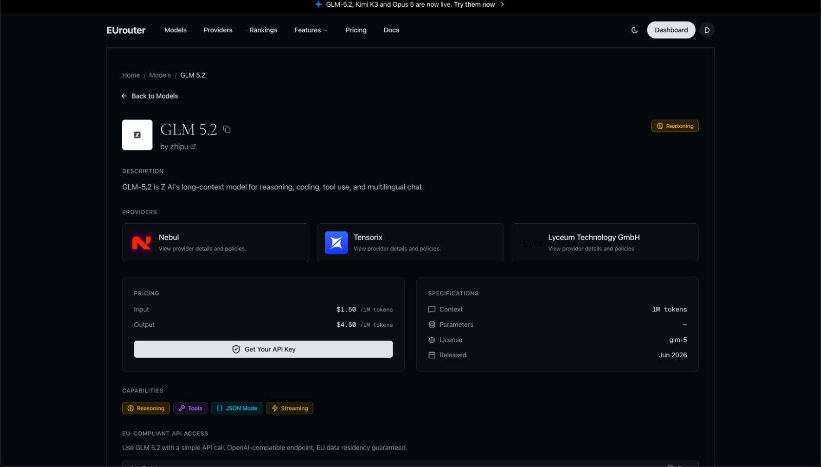Click the Parameters chip icon
The width and height of the screenshot is (821, 467).
[x=432, y=325]
